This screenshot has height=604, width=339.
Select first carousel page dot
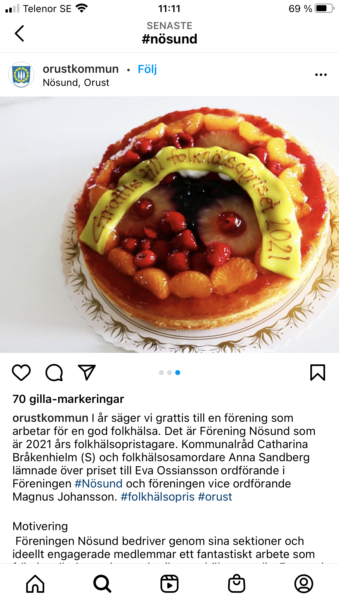point(161,373)
